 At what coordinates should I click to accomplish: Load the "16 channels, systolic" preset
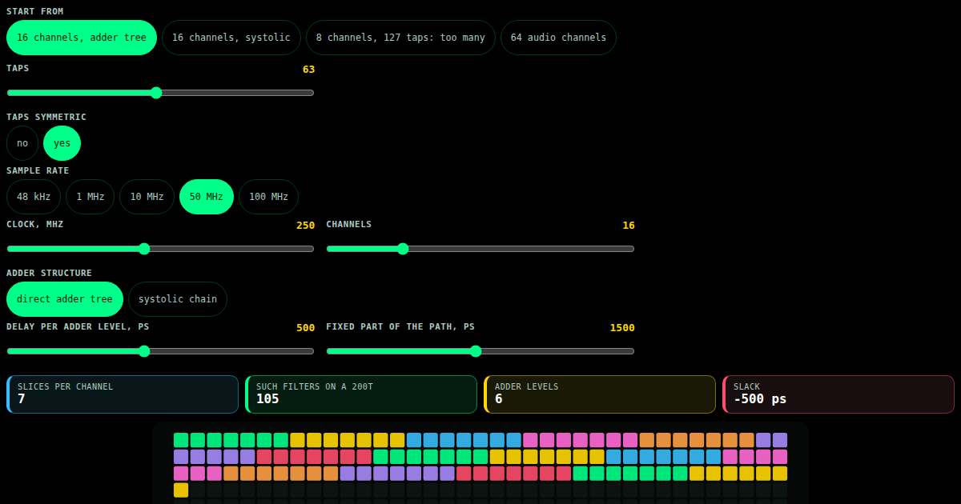coord(231,38)
